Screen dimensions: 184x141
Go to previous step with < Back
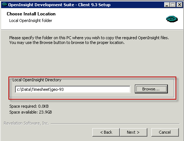106,132
